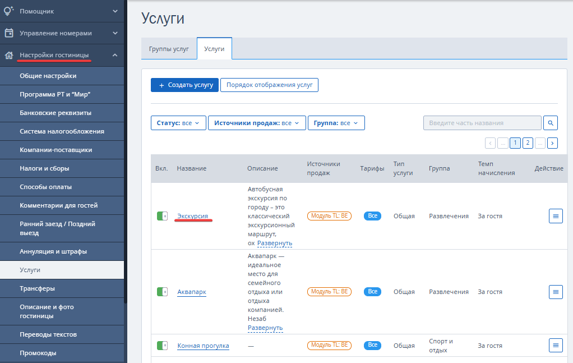The width and height of the screenshot is (573, 363).
Task: Switch to the Группы услуг tab
Action: [x=169, y=49]
